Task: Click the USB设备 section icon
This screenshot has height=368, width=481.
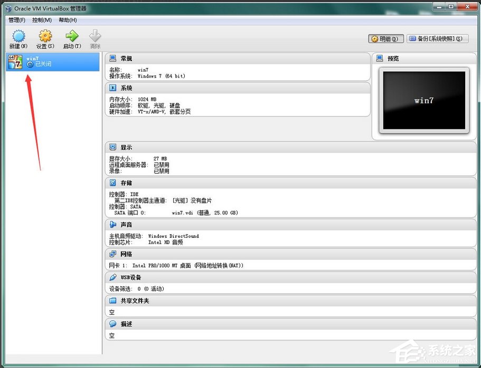Action: click(112, 277)
